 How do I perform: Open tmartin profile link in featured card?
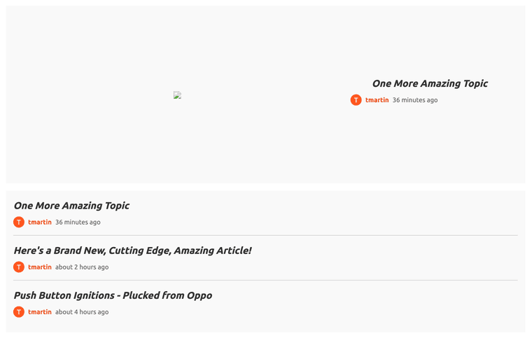pos(377,100)
